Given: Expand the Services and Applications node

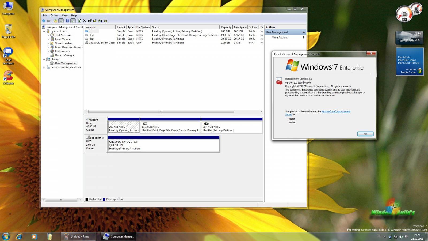Looking at the screenshot, I should pyautogui.click(x=44, y=67).
